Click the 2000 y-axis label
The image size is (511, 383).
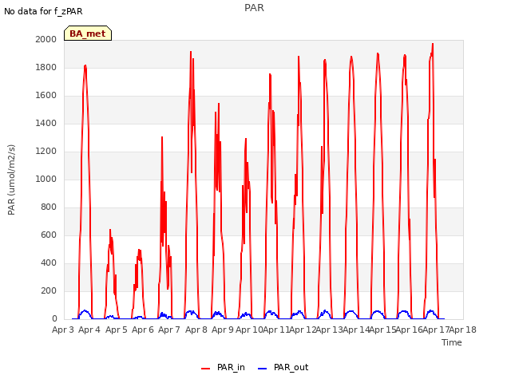(46, 39)
